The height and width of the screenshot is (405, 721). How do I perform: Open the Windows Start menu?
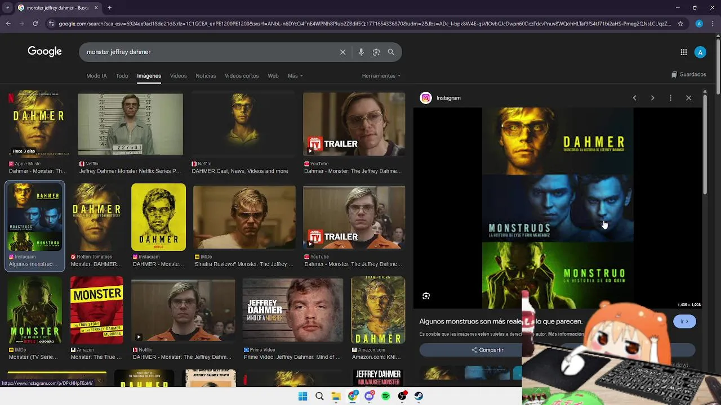302,396
